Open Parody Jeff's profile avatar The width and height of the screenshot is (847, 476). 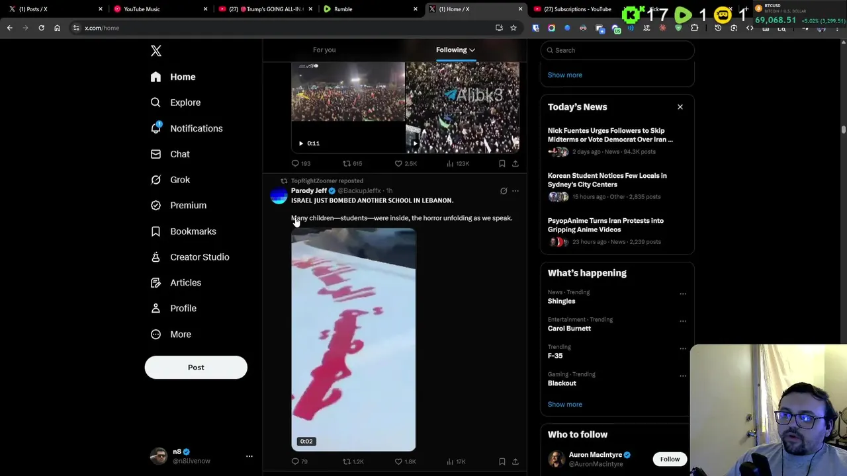[279, 196]
